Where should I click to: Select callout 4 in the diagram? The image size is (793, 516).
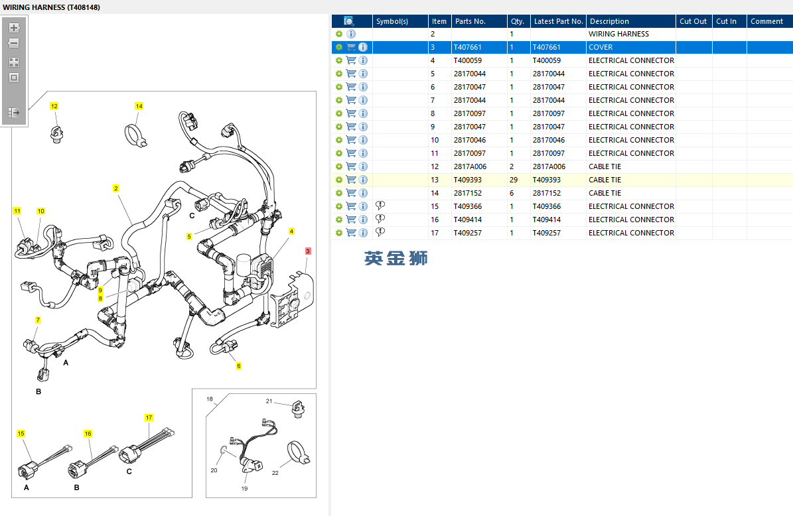291,231
